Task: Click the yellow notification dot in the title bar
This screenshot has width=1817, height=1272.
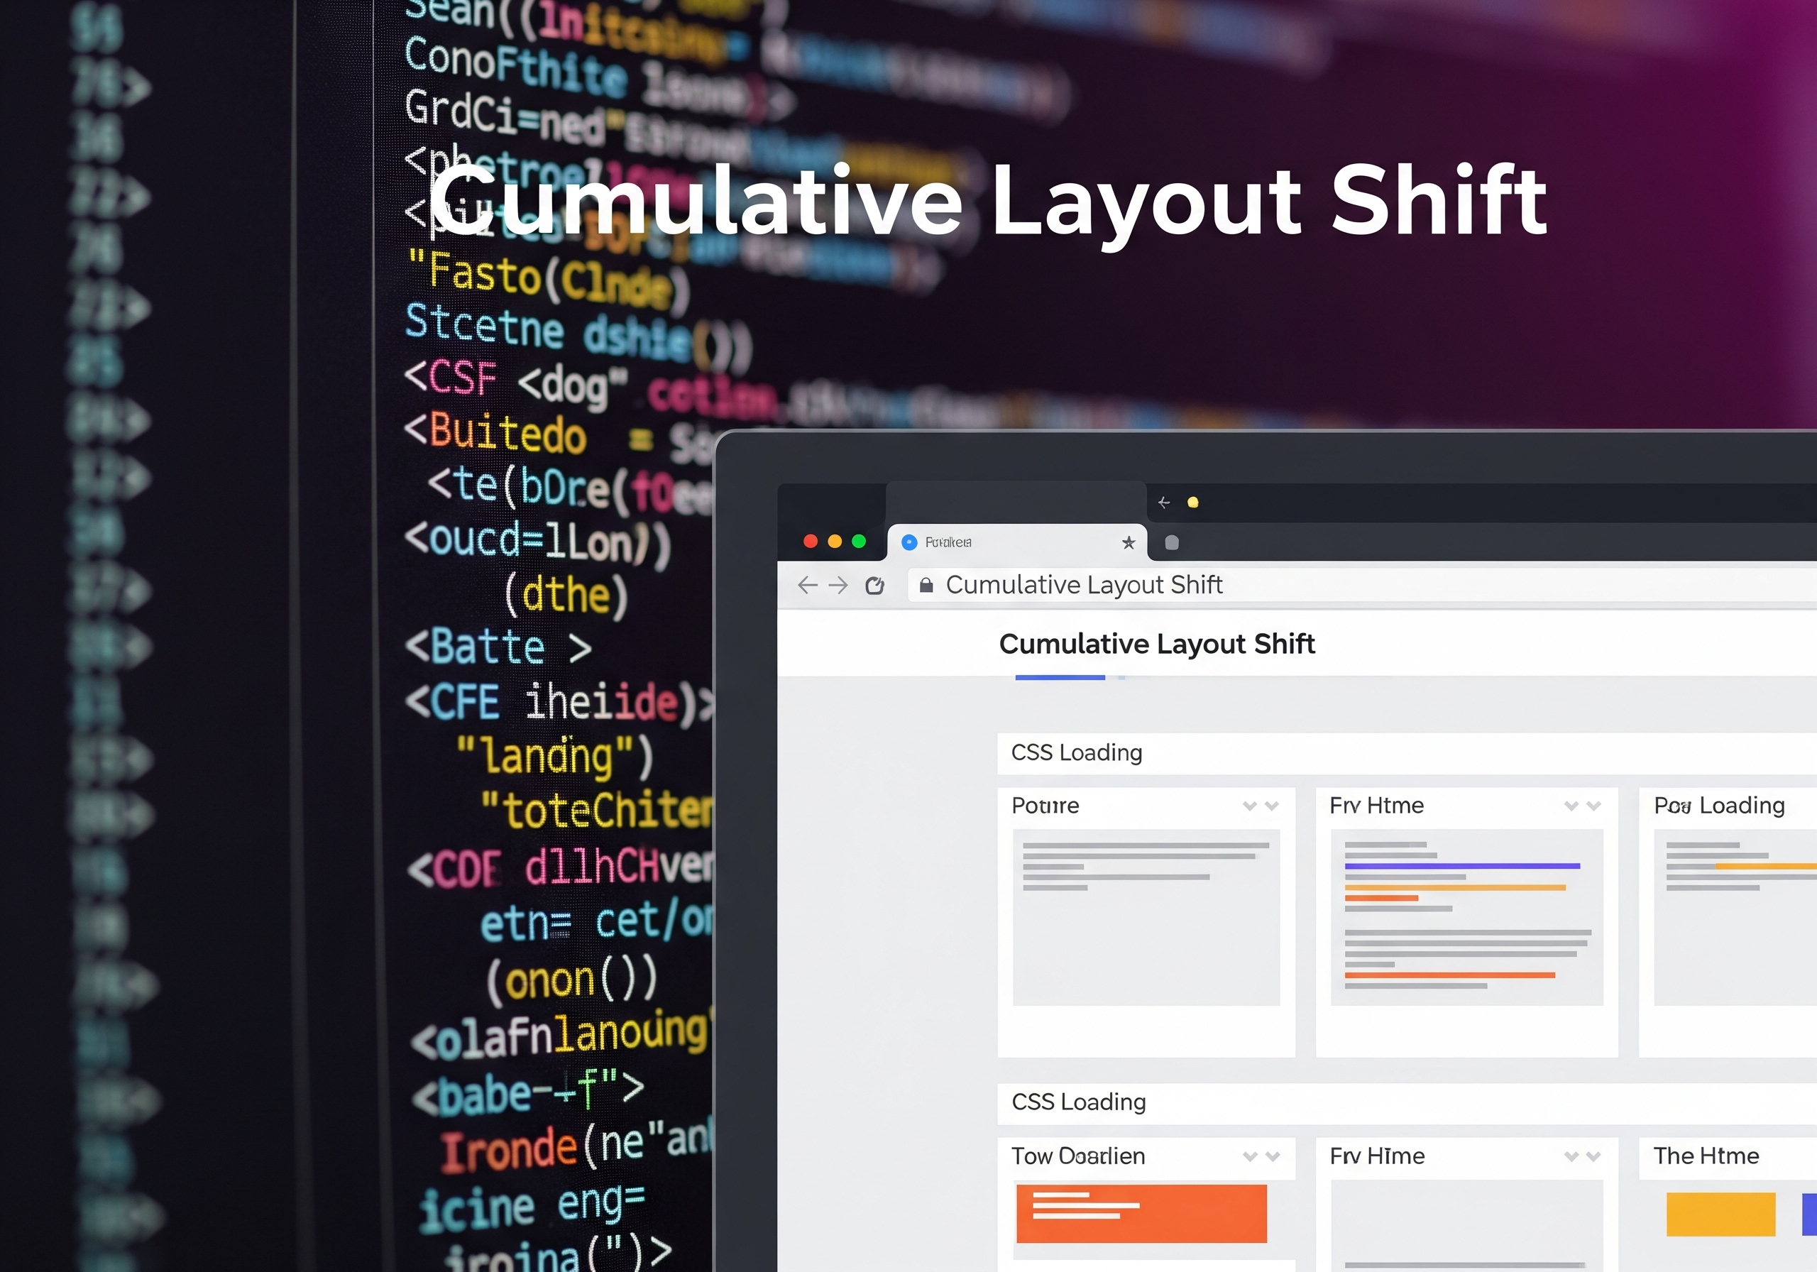Action: 1195,502
